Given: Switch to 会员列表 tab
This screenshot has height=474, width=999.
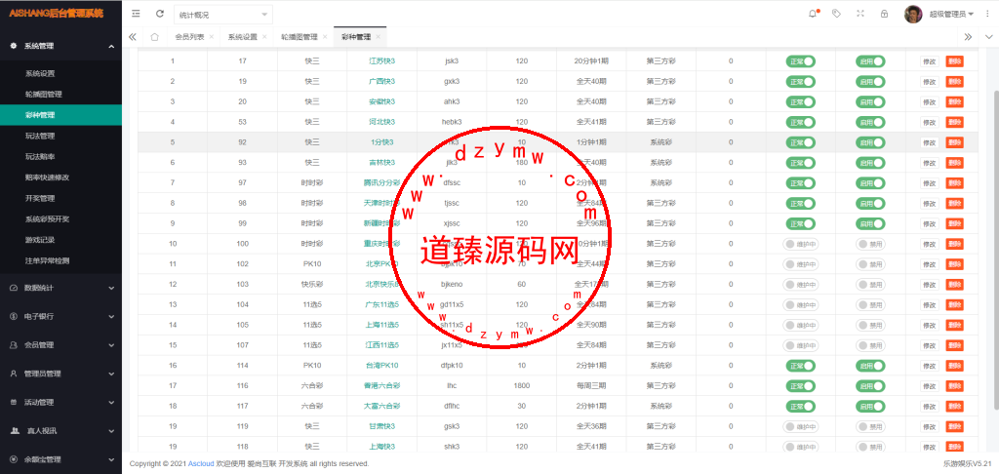Looking at the screenshot, I should (190, 37).
